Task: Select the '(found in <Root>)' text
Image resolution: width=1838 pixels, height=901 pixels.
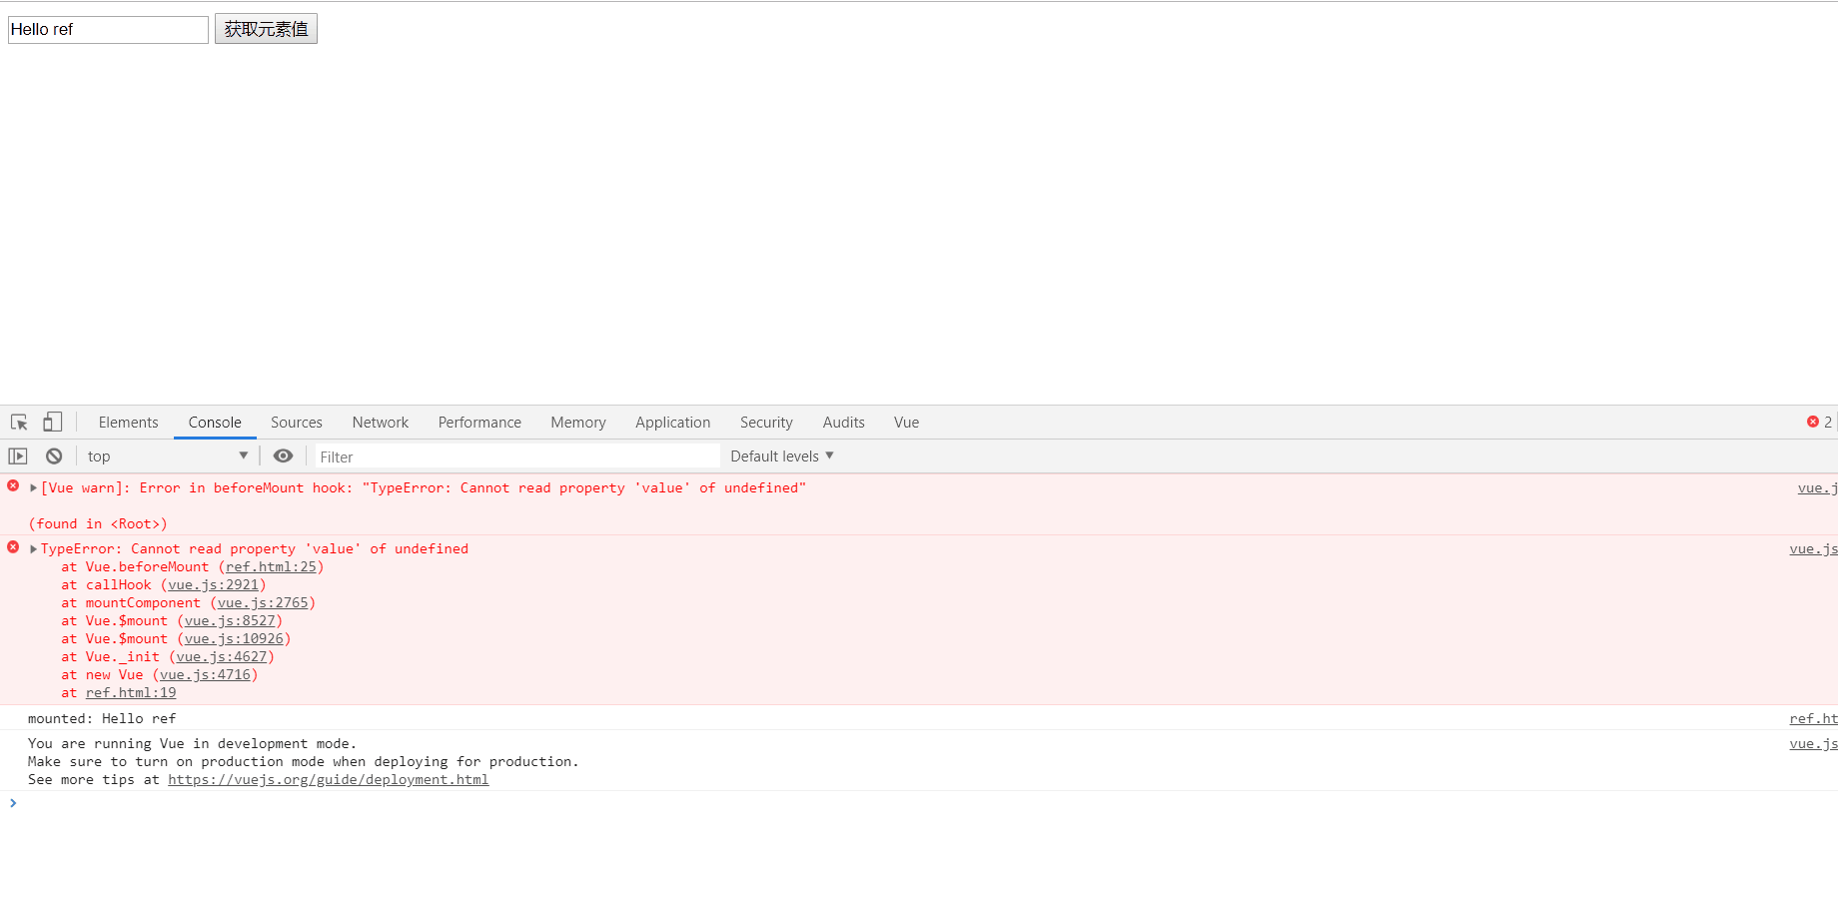Action: coord(98,524)
